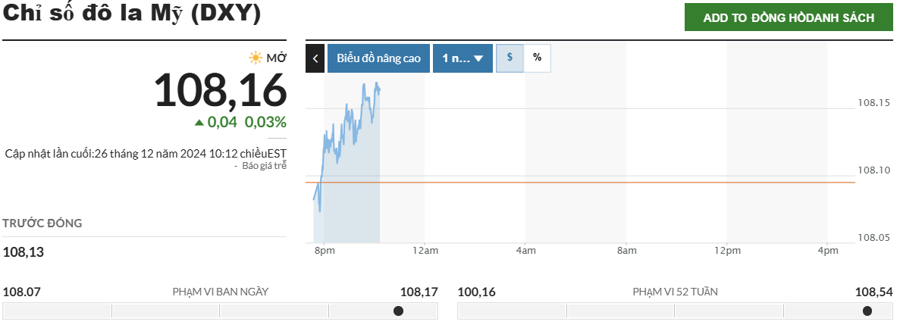The width and height of the screenshot is (900, 328).
Task: Click the day range slider marker
Action: (398, 311)
